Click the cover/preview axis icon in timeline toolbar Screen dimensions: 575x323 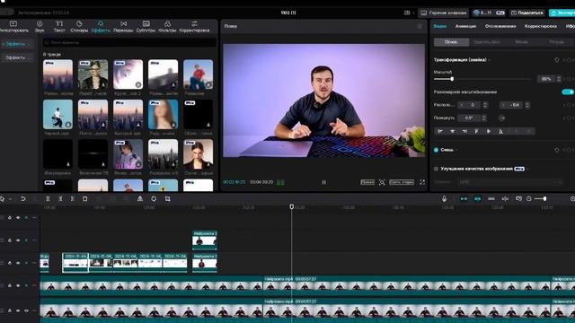pos(518,199)
